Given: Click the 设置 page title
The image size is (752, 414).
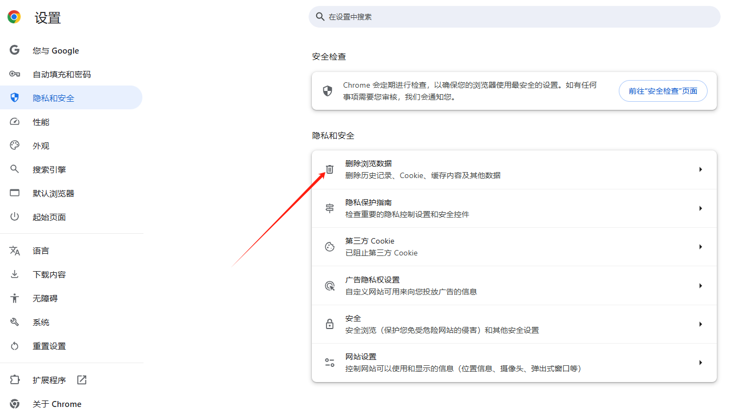Looking at the screenshot, I should tap(48, 18).
